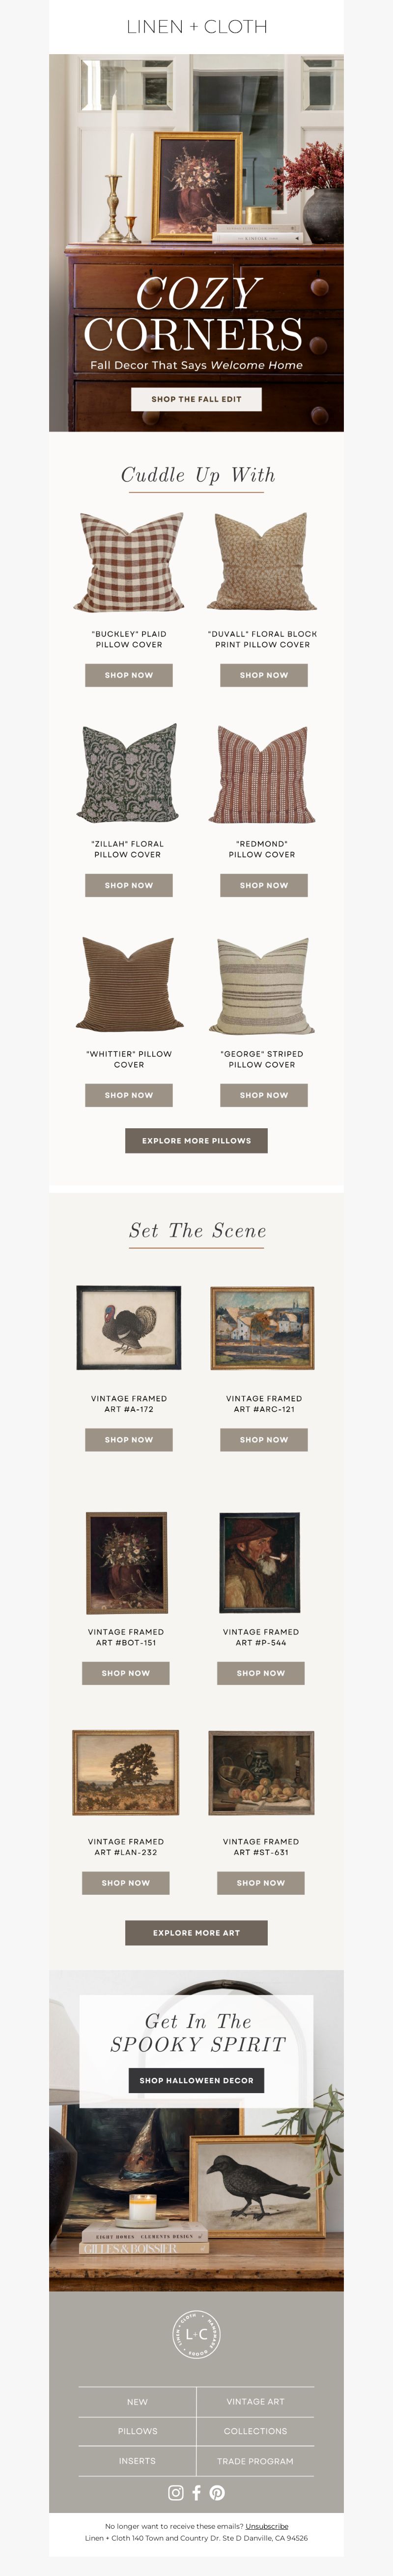The image size is (393, 2576).
Task: Click the turkey vintage art thumbnail
Action: 129,1328
